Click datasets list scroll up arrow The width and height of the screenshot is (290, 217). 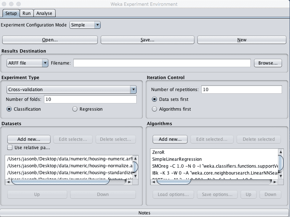(136, 158)
